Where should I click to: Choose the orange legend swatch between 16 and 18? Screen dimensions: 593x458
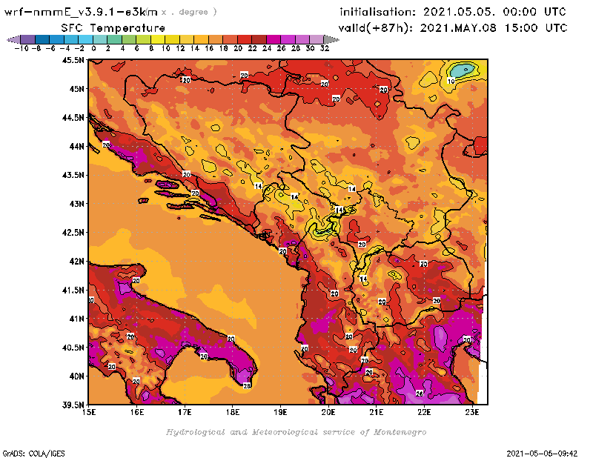point(216,39)
